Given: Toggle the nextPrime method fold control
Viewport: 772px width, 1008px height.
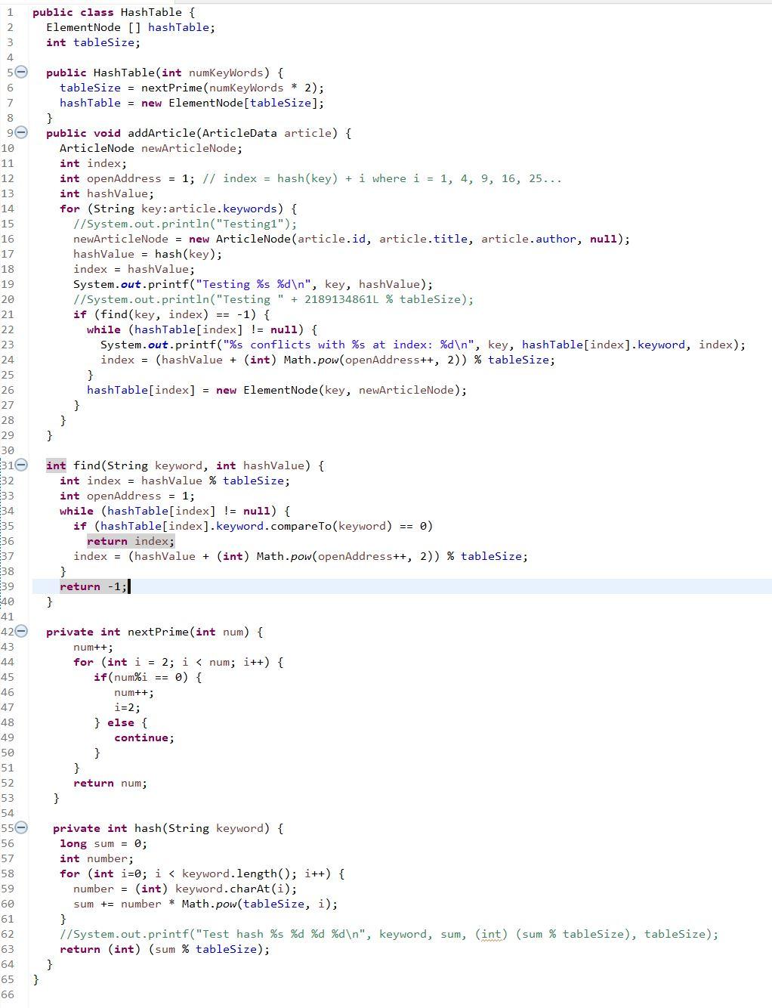Looking at the screenshot, I should [20, 632].
